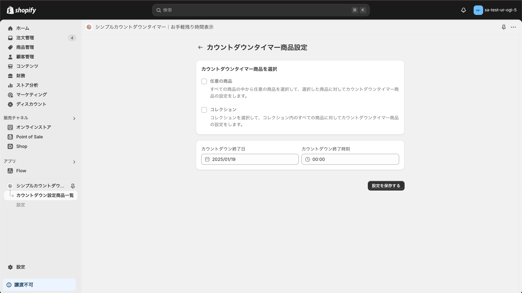Open the マーケティング section

(x=31, y=95)
